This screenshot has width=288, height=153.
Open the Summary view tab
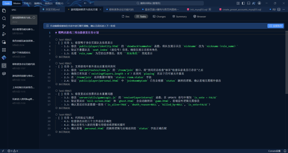pos(179,17)
